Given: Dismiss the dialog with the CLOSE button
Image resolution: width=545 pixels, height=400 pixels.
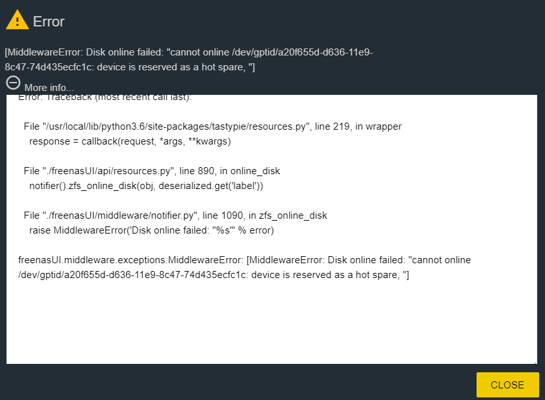Looking at the screenshot, I should (508, 385).
